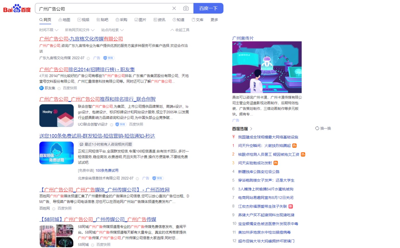Screen dimensions: 400x248
Task: Open hot search 养猪大户买不起猪饲料
Action: pos(266,215)
